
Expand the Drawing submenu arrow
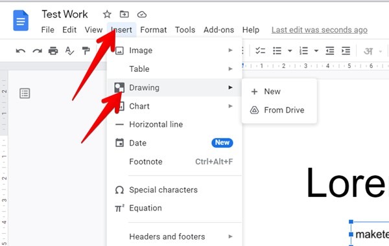230,87
